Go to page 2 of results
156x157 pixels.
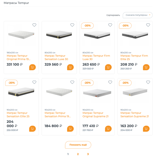78,154
